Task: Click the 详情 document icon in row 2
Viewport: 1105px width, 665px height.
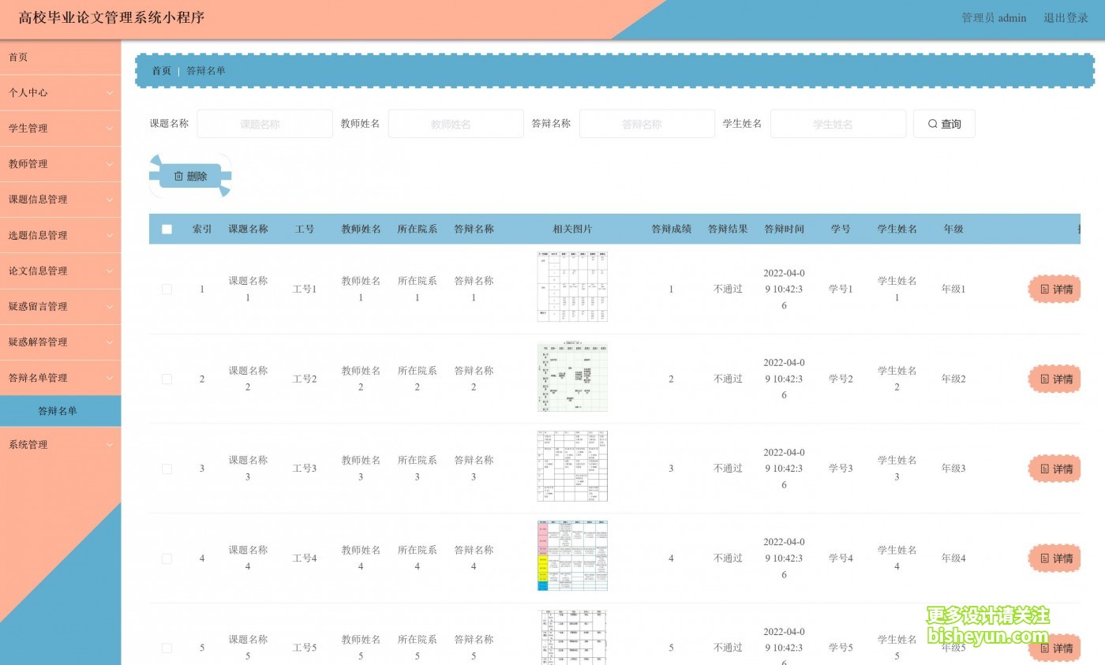Action: pyautogui.click(x=1045, y=379)
